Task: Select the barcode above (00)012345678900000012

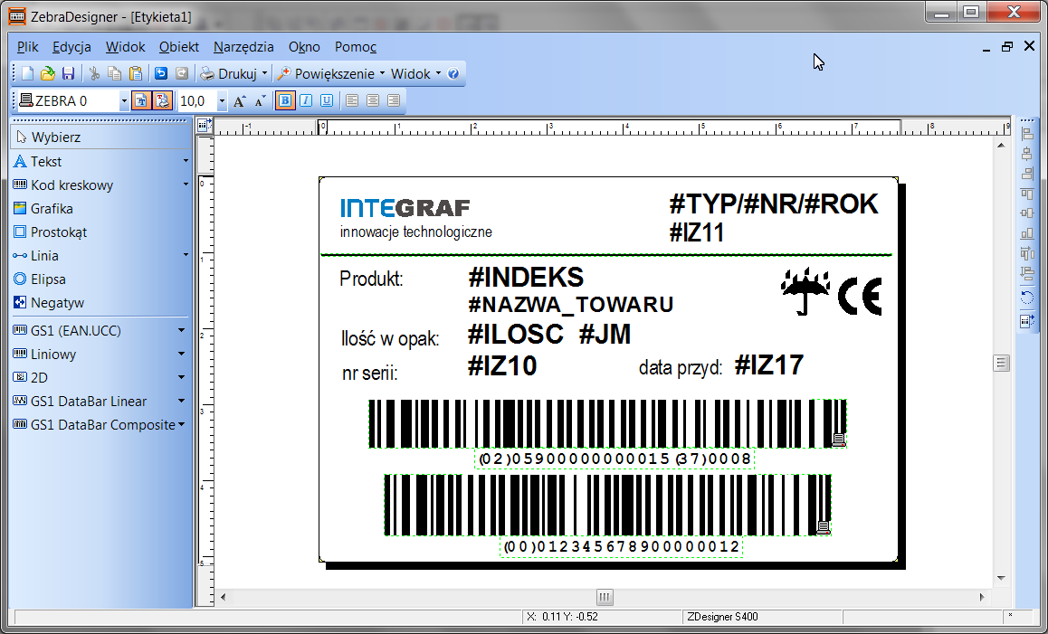Action: pyautogui.click(x=607, y=505)
